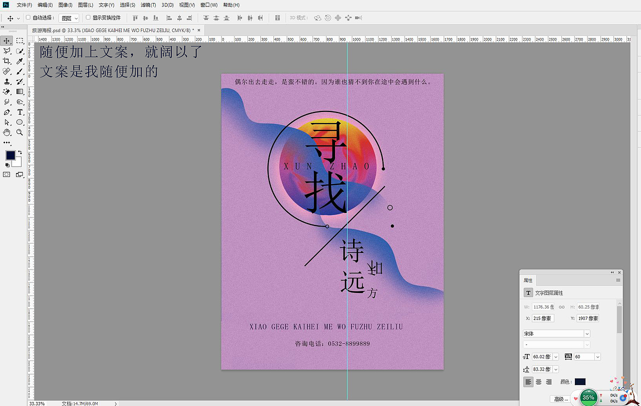
Task: Select the Move tool
Action: (6, 41)
